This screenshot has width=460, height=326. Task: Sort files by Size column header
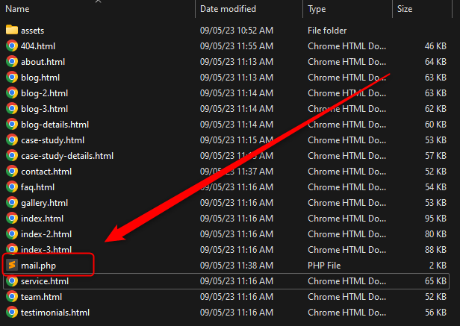[405, 9]
